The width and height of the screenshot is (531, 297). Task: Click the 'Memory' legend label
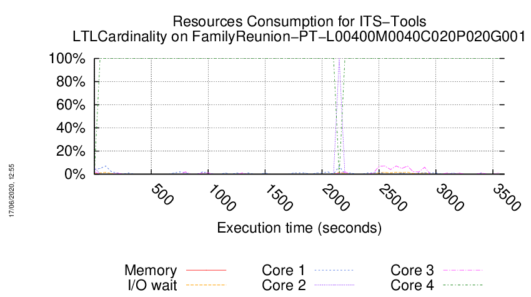click(x=151, y=271)
